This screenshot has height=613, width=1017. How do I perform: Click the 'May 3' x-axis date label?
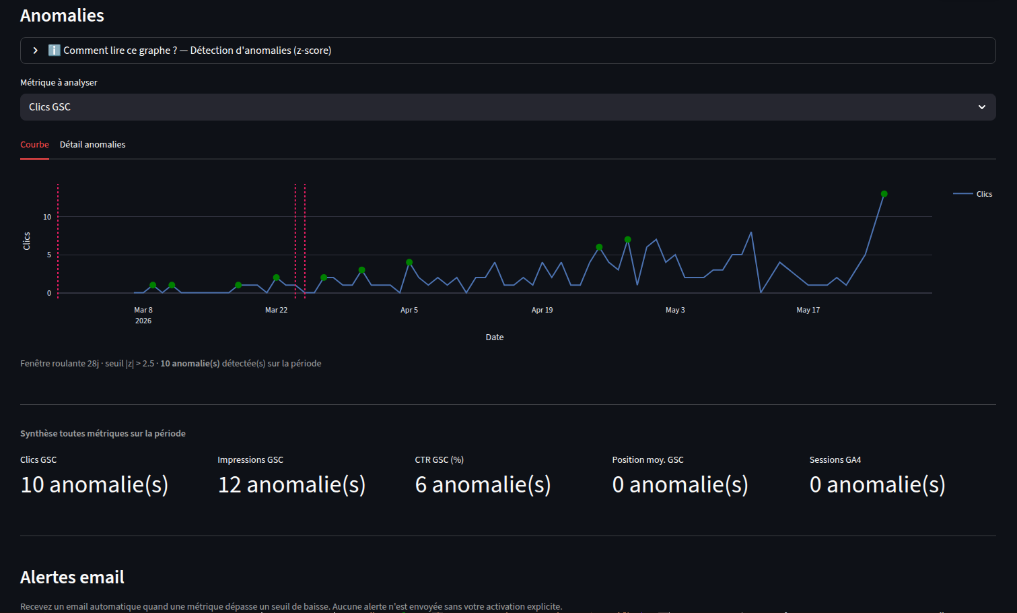[x=675, y=310]
